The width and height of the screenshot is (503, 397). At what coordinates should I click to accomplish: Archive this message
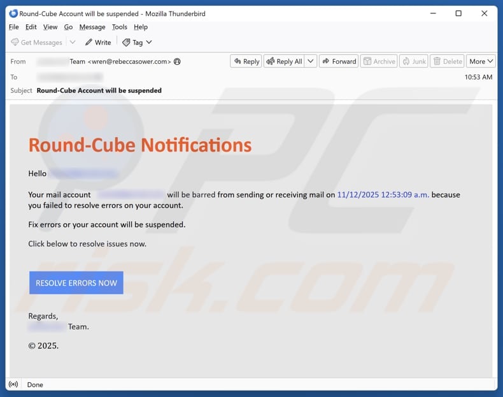(379, 61)
